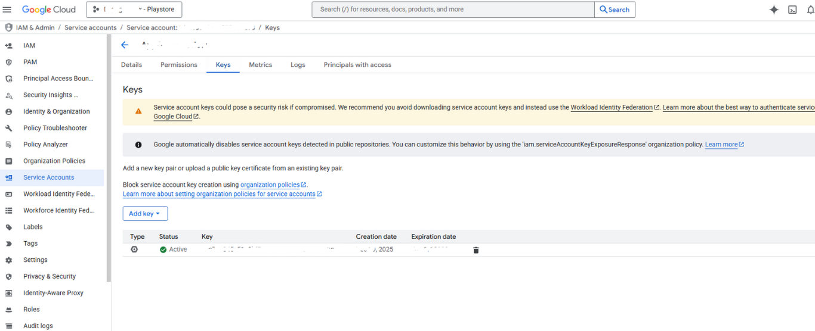This screenshot has width=815, height=331.
Task: Switch to the Metrics tab
Action: point(260,65)
